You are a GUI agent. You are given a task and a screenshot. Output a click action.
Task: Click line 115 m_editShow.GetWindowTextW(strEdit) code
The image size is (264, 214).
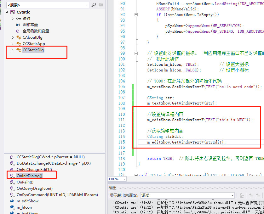pyautogui.click(x=187, y=142)
